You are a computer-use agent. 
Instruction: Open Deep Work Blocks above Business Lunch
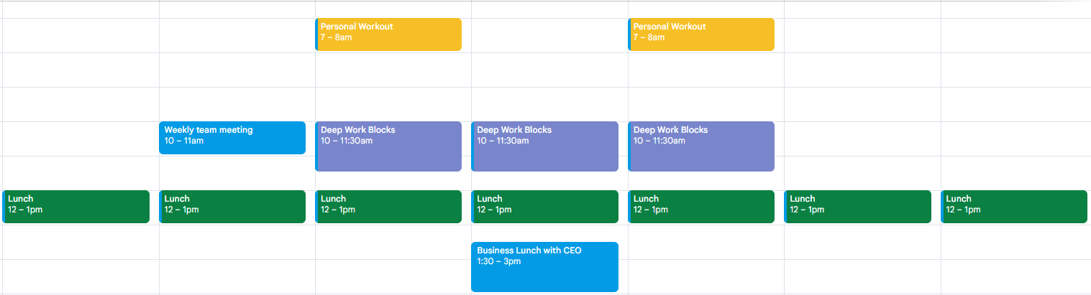point(544,146)
